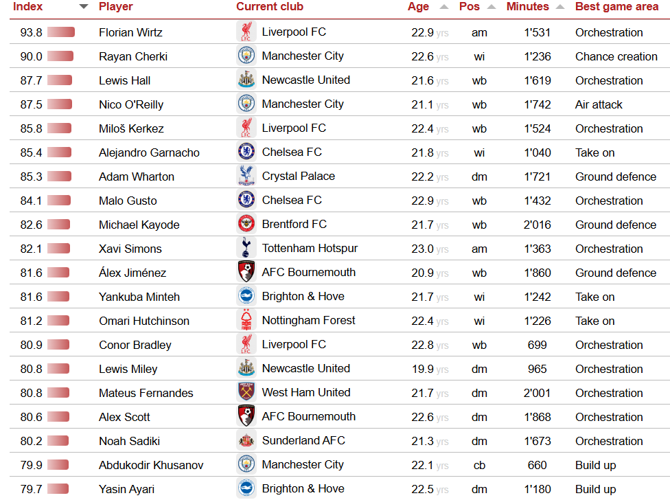Click the Newcastle United crest beside Lewis Hall
This screenshot has width=670, height=500.
pyautogui.click(x=246, y=80)
